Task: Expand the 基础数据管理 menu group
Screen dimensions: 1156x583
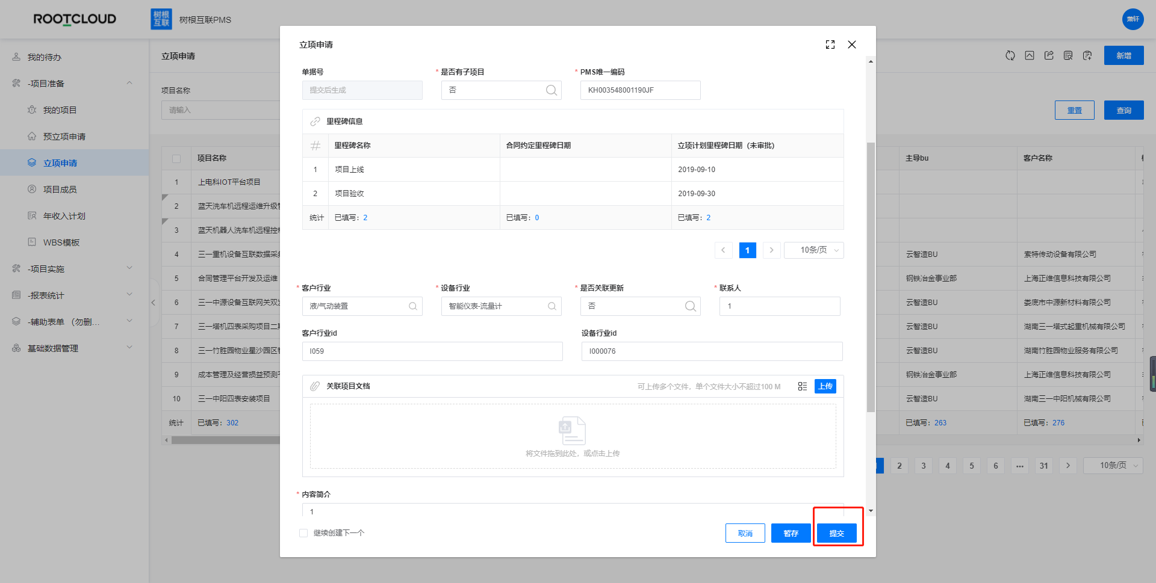Action: pyautogui.click(x=129, y=348)
